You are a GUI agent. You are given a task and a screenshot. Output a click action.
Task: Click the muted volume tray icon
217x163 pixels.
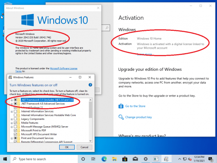190,159
